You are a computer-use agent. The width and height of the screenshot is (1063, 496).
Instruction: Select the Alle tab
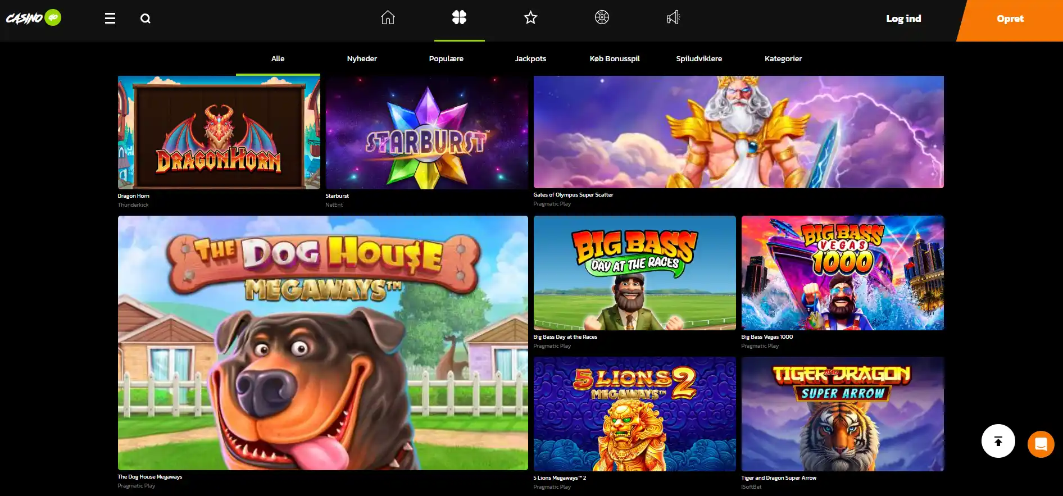tap(278, 59)
